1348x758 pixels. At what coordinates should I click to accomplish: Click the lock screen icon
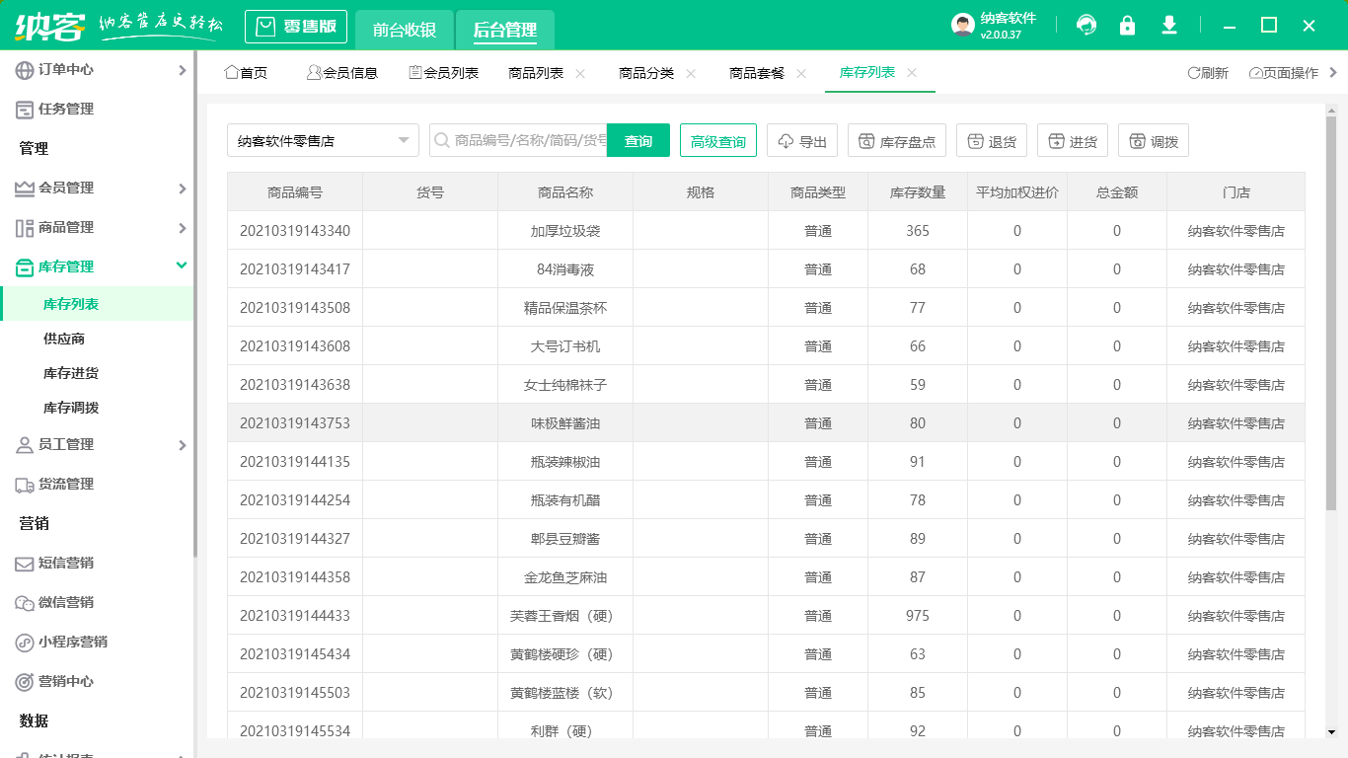point(1127,25)
